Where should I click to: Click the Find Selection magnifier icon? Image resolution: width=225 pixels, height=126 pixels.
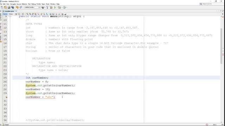(27, 14)
